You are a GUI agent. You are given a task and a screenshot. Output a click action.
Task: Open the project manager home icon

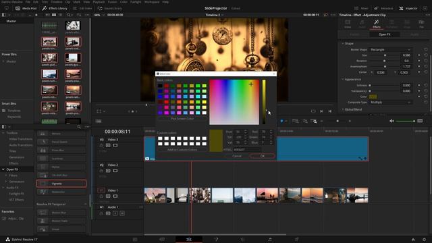(x=413, y=240)
